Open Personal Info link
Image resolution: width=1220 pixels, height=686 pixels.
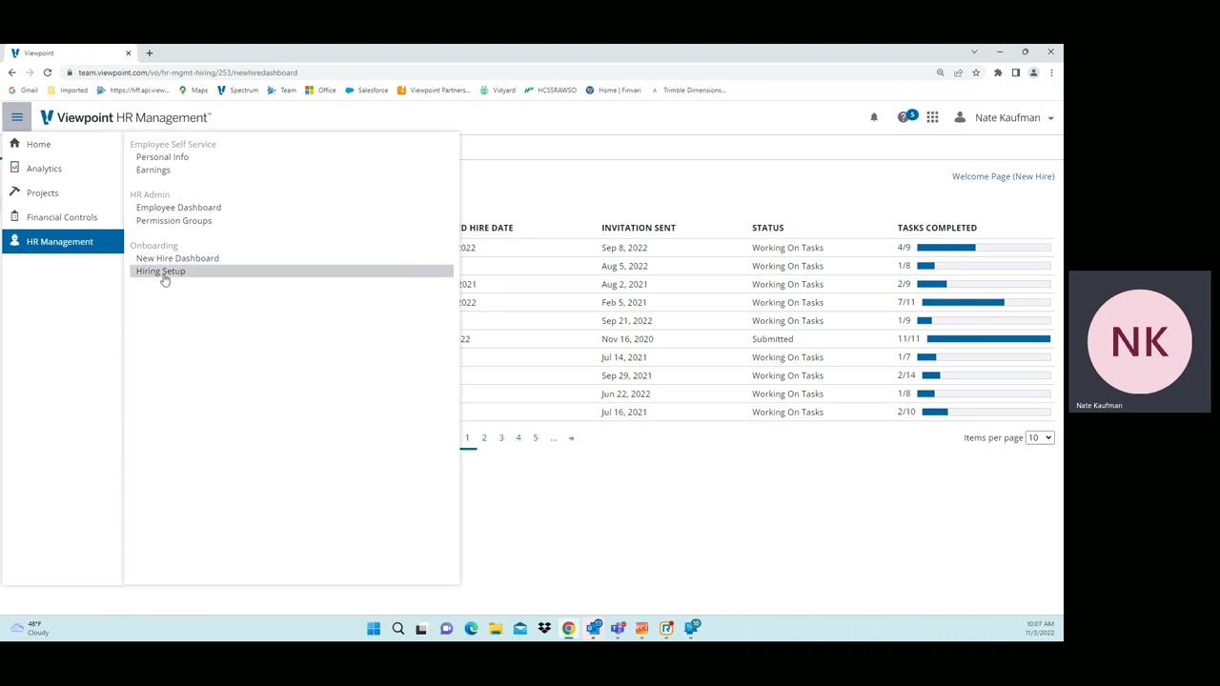point(162,157)
